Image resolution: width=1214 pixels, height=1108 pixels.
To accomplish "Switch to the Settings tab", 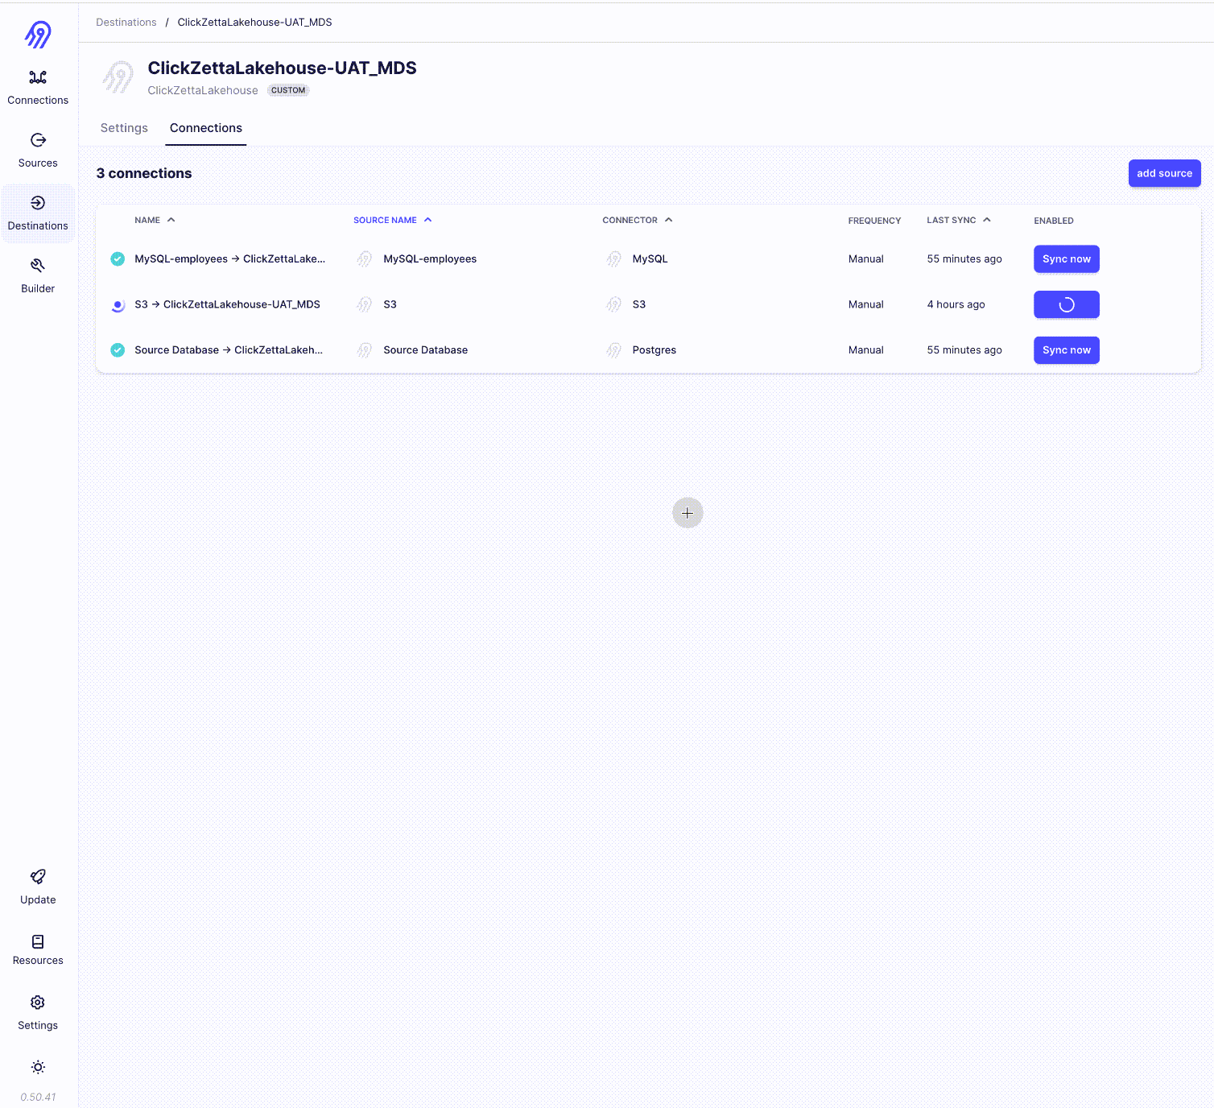I will pyautogui.click(x=124, y=128).
